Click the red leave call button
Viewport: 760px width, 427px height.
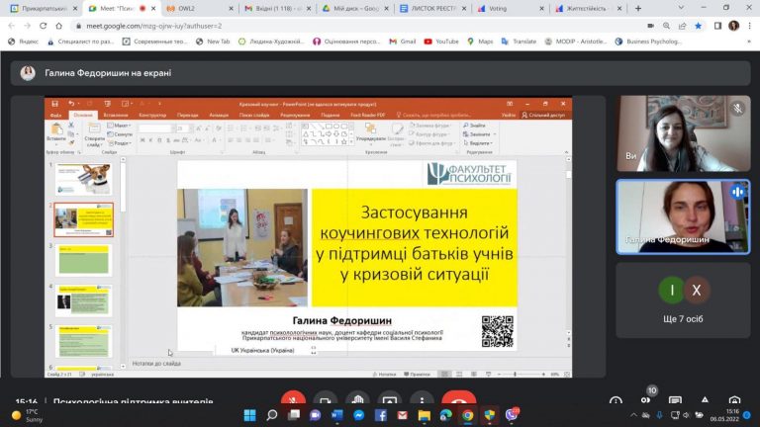[458, 401]
